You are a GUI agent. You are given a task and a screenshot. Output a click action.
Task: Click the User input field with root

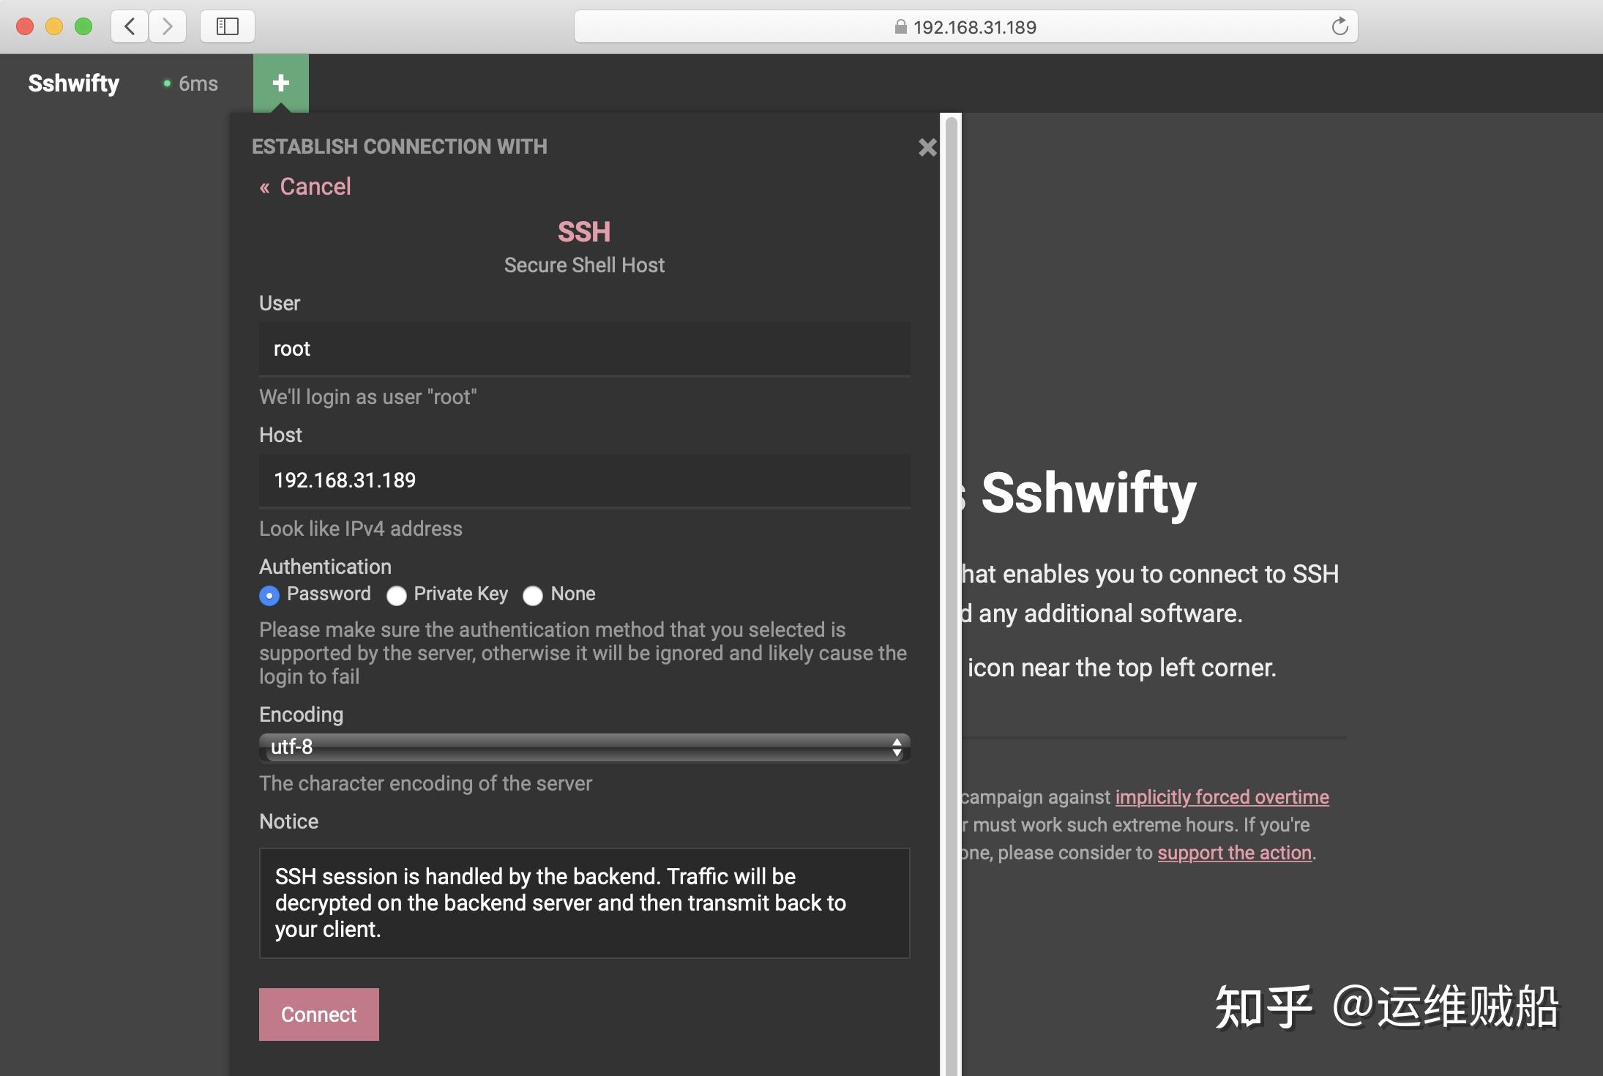584,348
